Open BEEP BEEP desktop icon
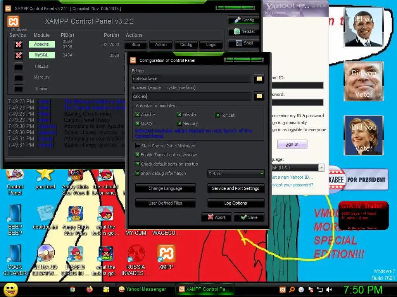 coord(15,220)
